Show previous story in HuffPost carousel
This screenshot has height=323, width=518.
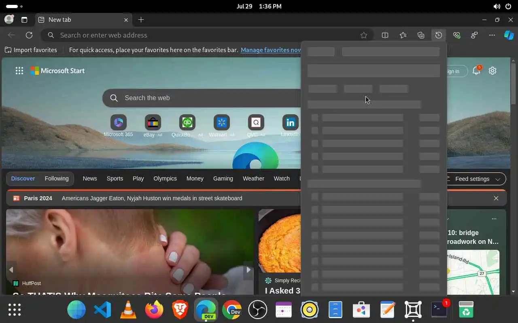pyautogui.click(x=11, y=270)
